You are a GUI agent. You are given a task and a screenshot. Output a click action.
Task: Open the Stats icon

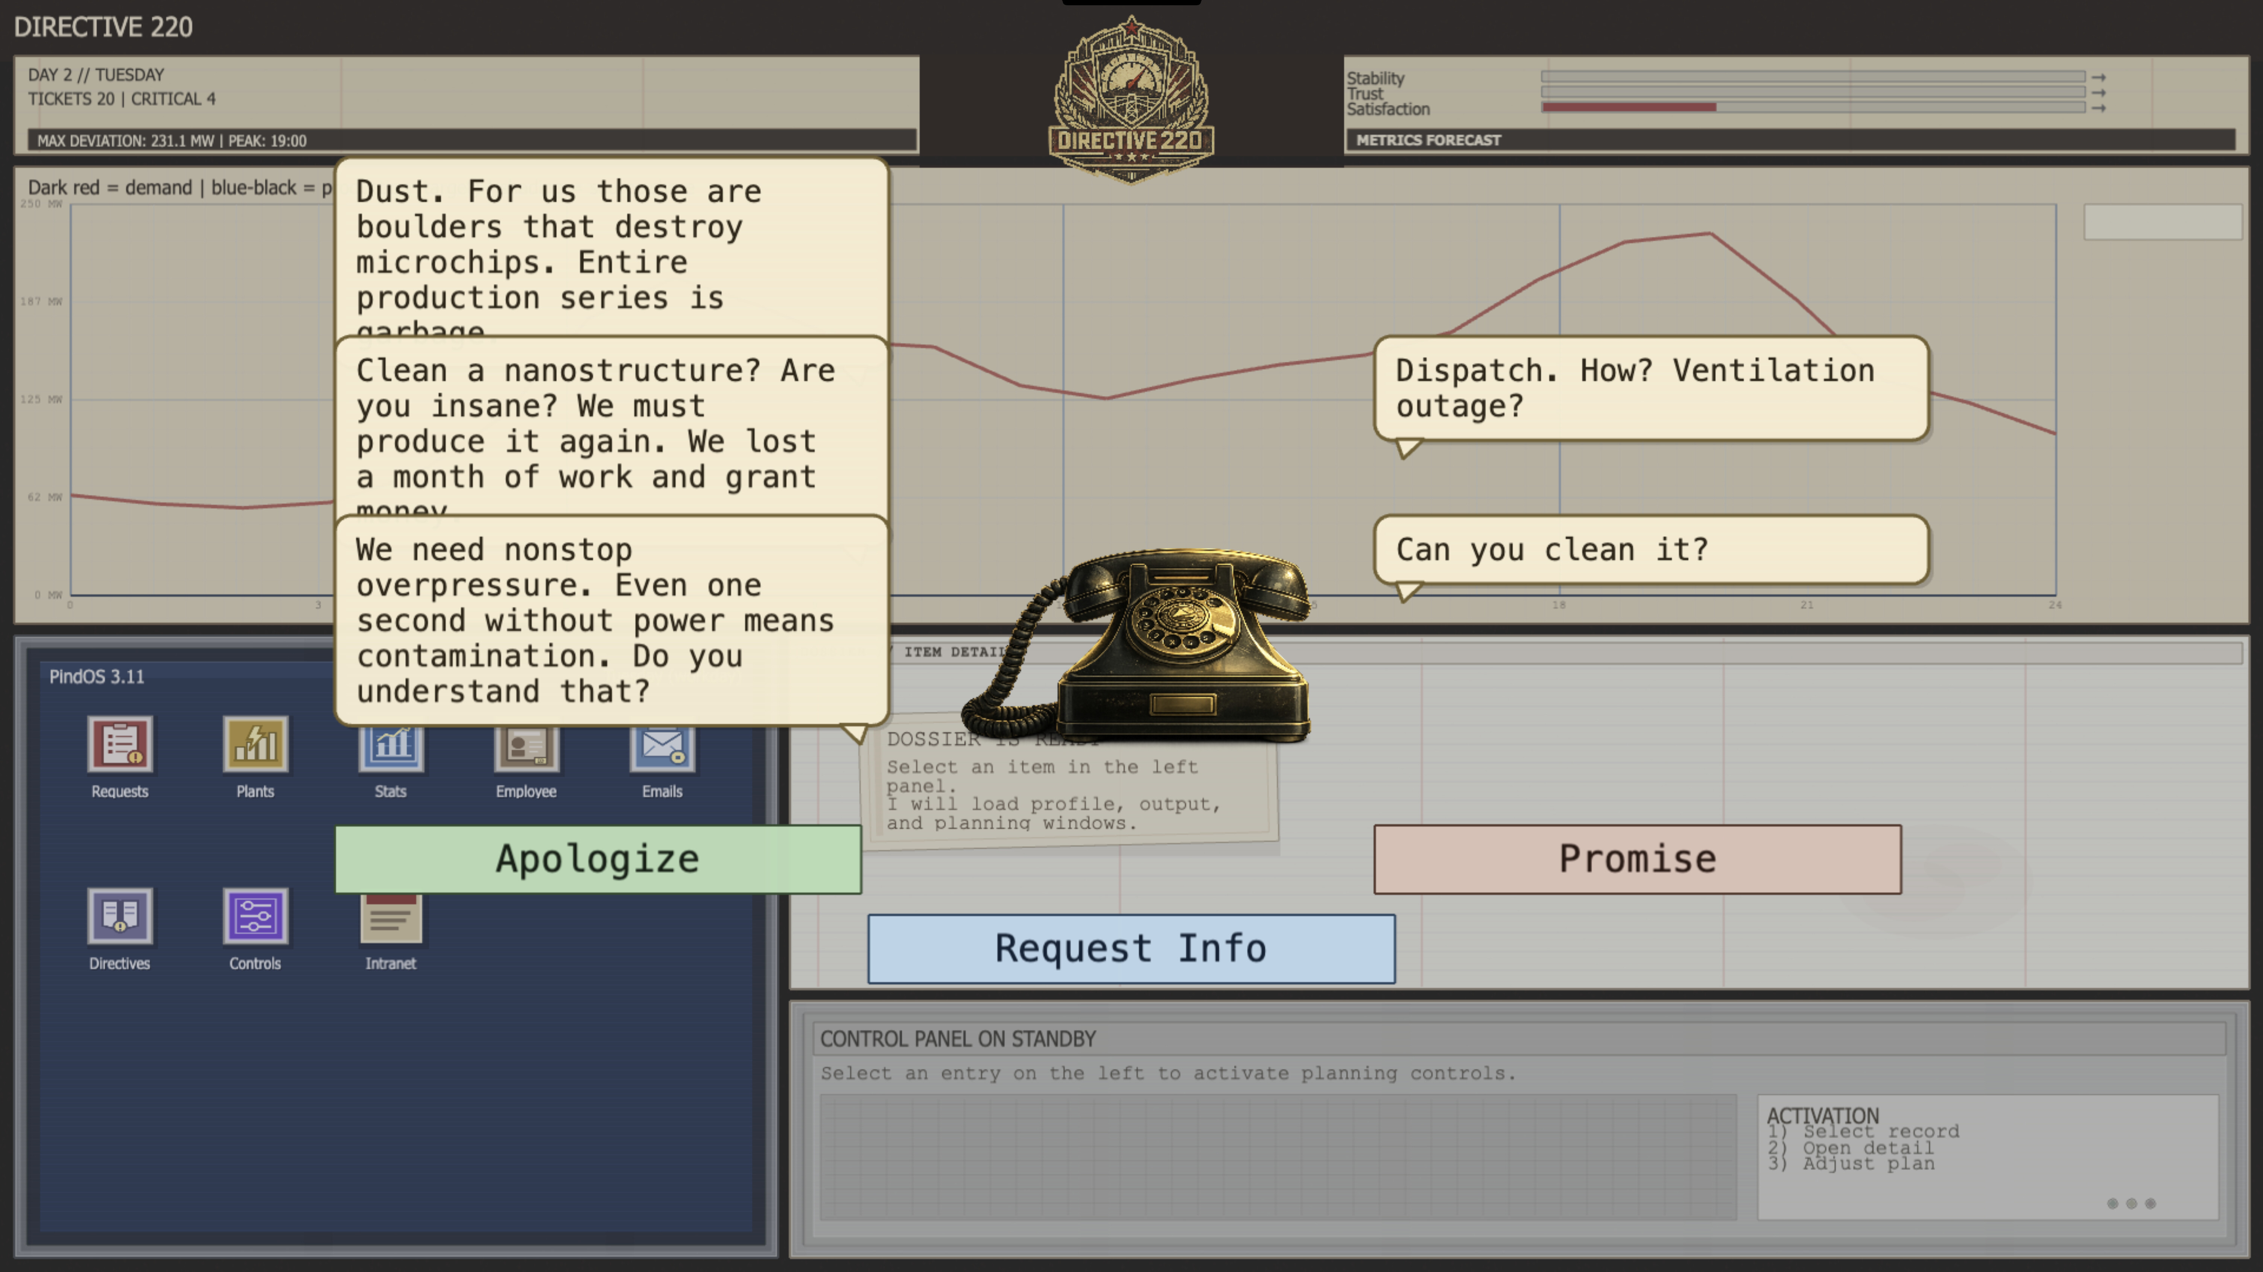pos(391,749)
